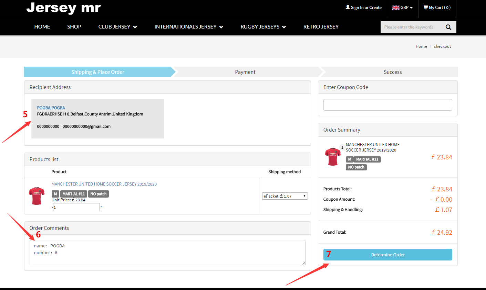Click the checkout breadcrumb link
The image size is (486, 290).
coord(442,46)
